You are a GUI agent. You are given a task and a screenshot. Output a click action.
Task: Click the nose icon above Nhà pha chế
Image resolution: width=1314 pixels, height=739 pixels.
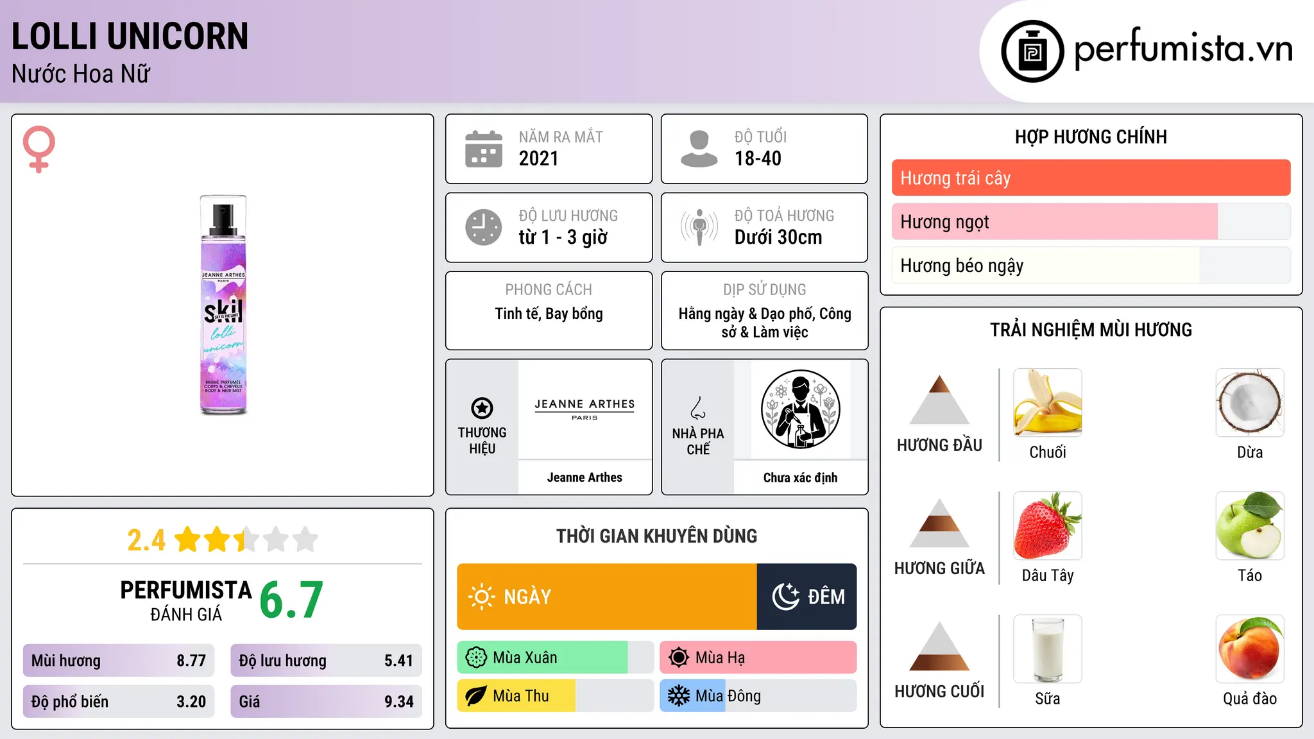click(698, 408)
